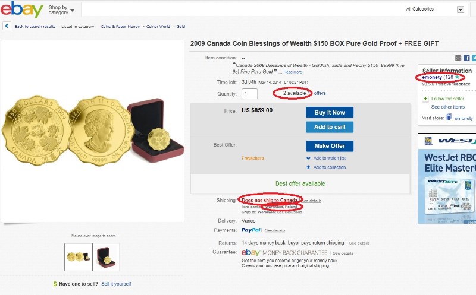Viewport: 476px width, 295px height.
Task: Click the Quantity input field
Action: pos(249,94)
